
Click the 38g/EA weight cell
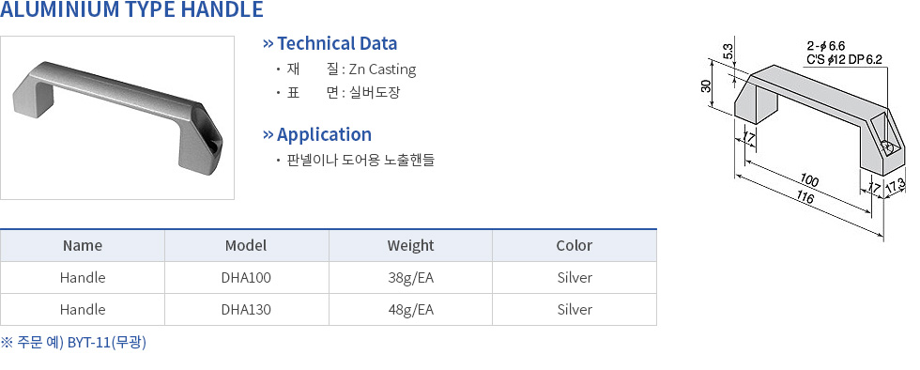coord(411,278)
